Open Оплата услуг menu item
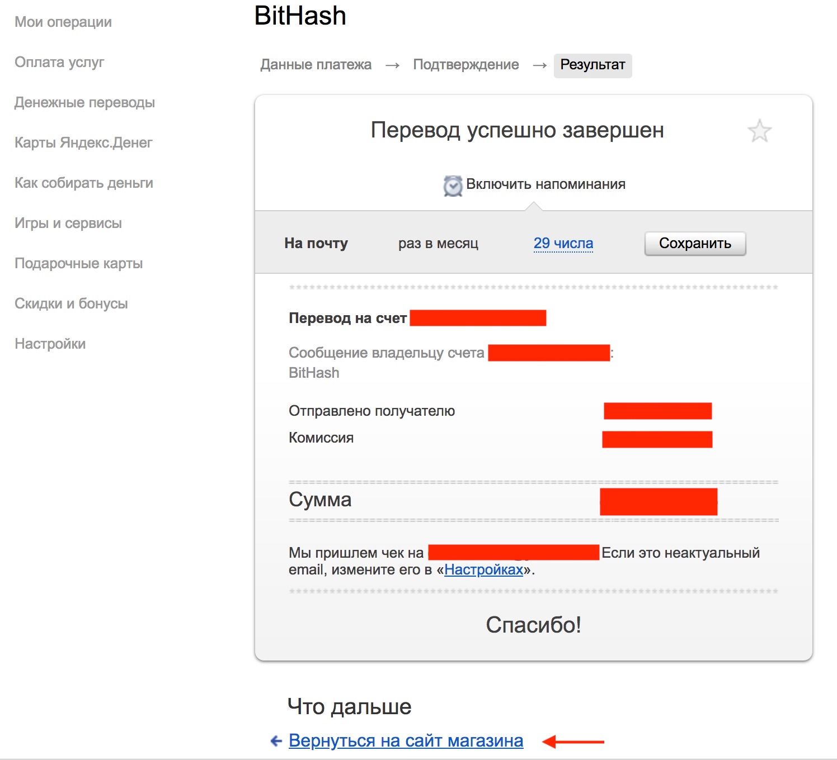Screen dimensions: 837x760 (x=59, y=62)
